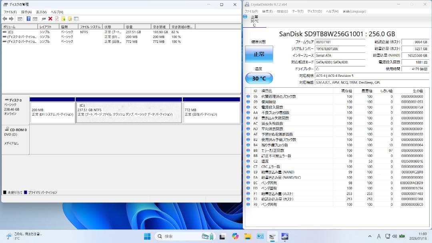Click the properties checklist icon in the toolbar
432x243 pixels.
tap(57, 18)
